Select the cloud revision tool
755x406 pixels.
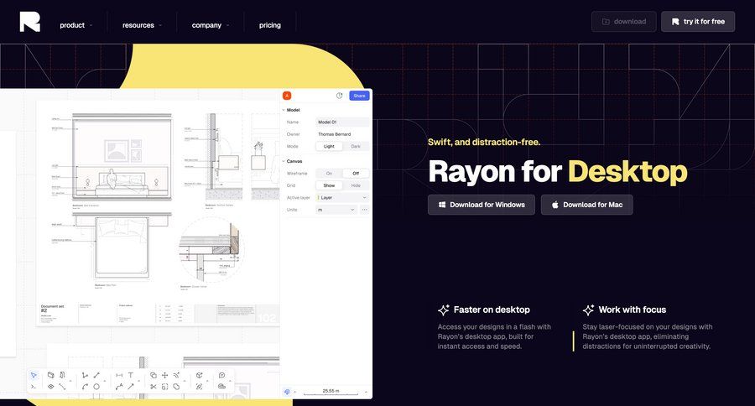pyautogui.click(x=222, y=387)
